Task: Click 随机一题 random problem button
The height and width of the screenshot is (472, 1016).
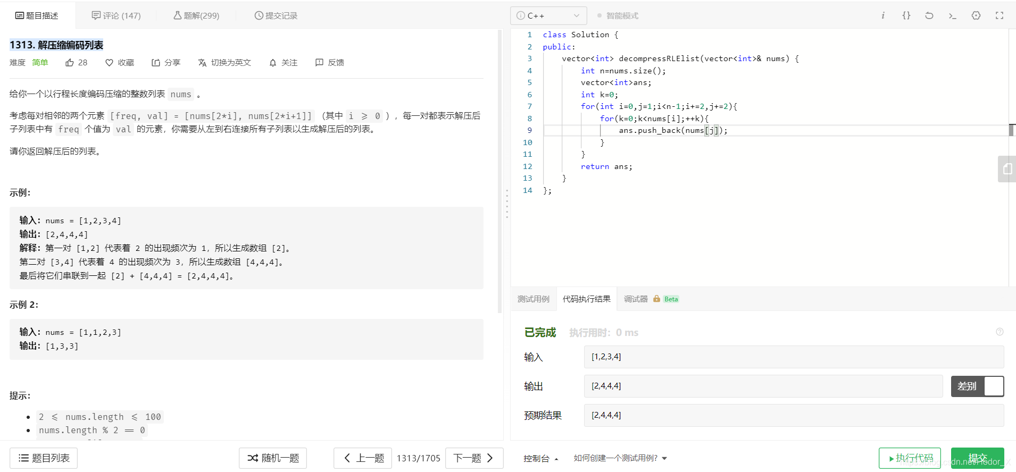Action: (273, 458)
